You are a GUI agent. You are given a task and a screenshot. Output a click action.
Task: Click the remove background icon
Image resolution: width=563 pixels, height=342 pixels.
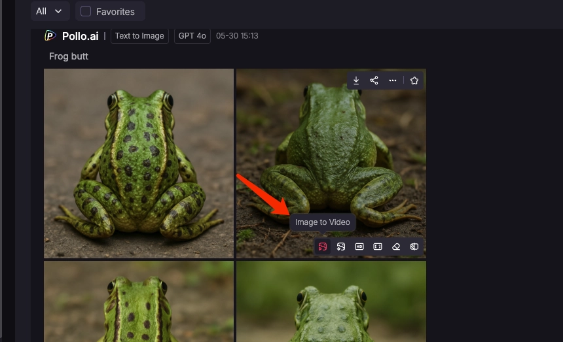click(414, 247)
